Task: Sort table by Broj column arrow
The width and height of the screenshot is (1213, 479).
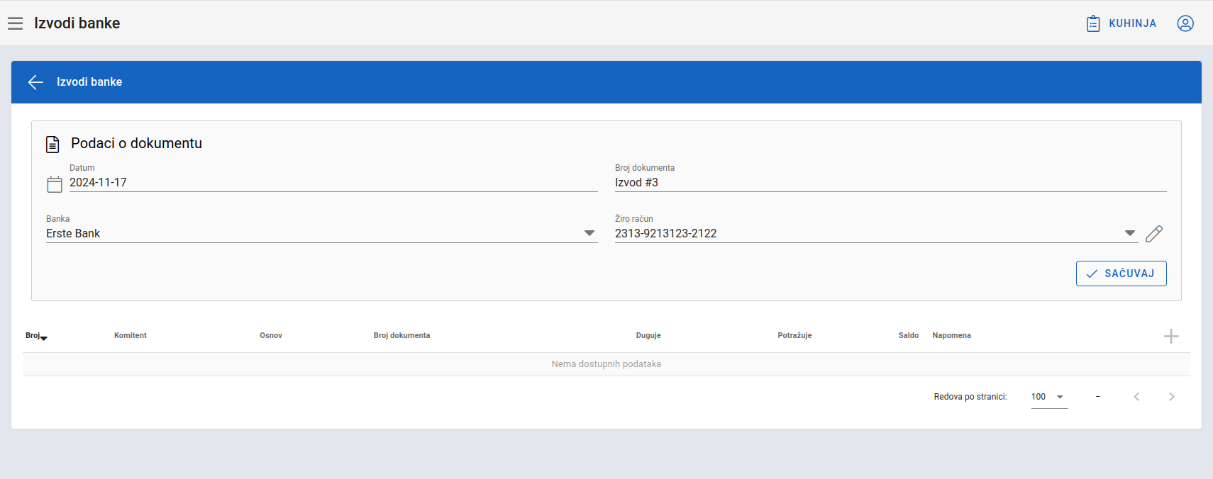Action: pyautogui.click(x=44, y=339)
